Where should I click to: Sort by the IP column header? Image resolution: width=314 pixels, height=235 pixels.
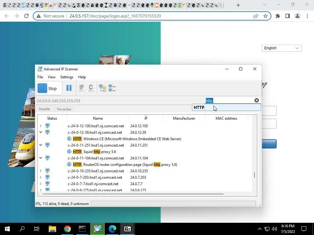coord(146,118)
